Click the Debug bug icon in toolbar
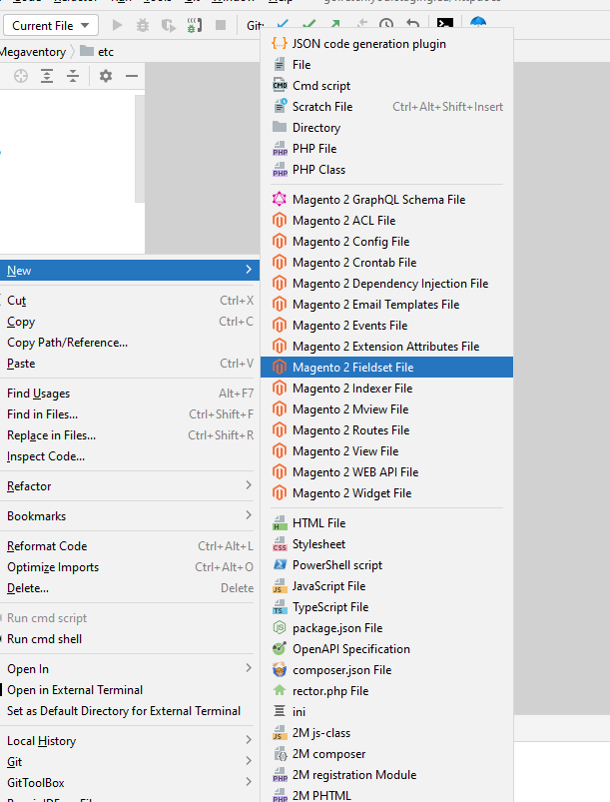This screenshot has width=610, height=802. (143, 25)
